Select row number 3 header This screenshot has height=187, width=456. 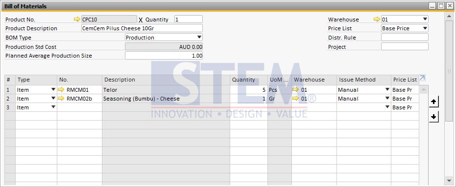10,107
